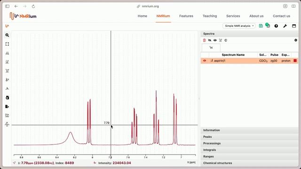Click the CDCl3 solvent cell

point(263,61)
